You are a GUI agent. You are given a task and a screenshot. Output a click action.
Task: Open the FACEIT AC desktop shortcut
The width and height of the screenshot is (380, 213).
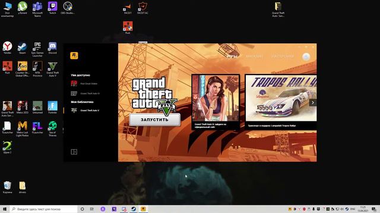pyautogui.click(x=142, y=8)
